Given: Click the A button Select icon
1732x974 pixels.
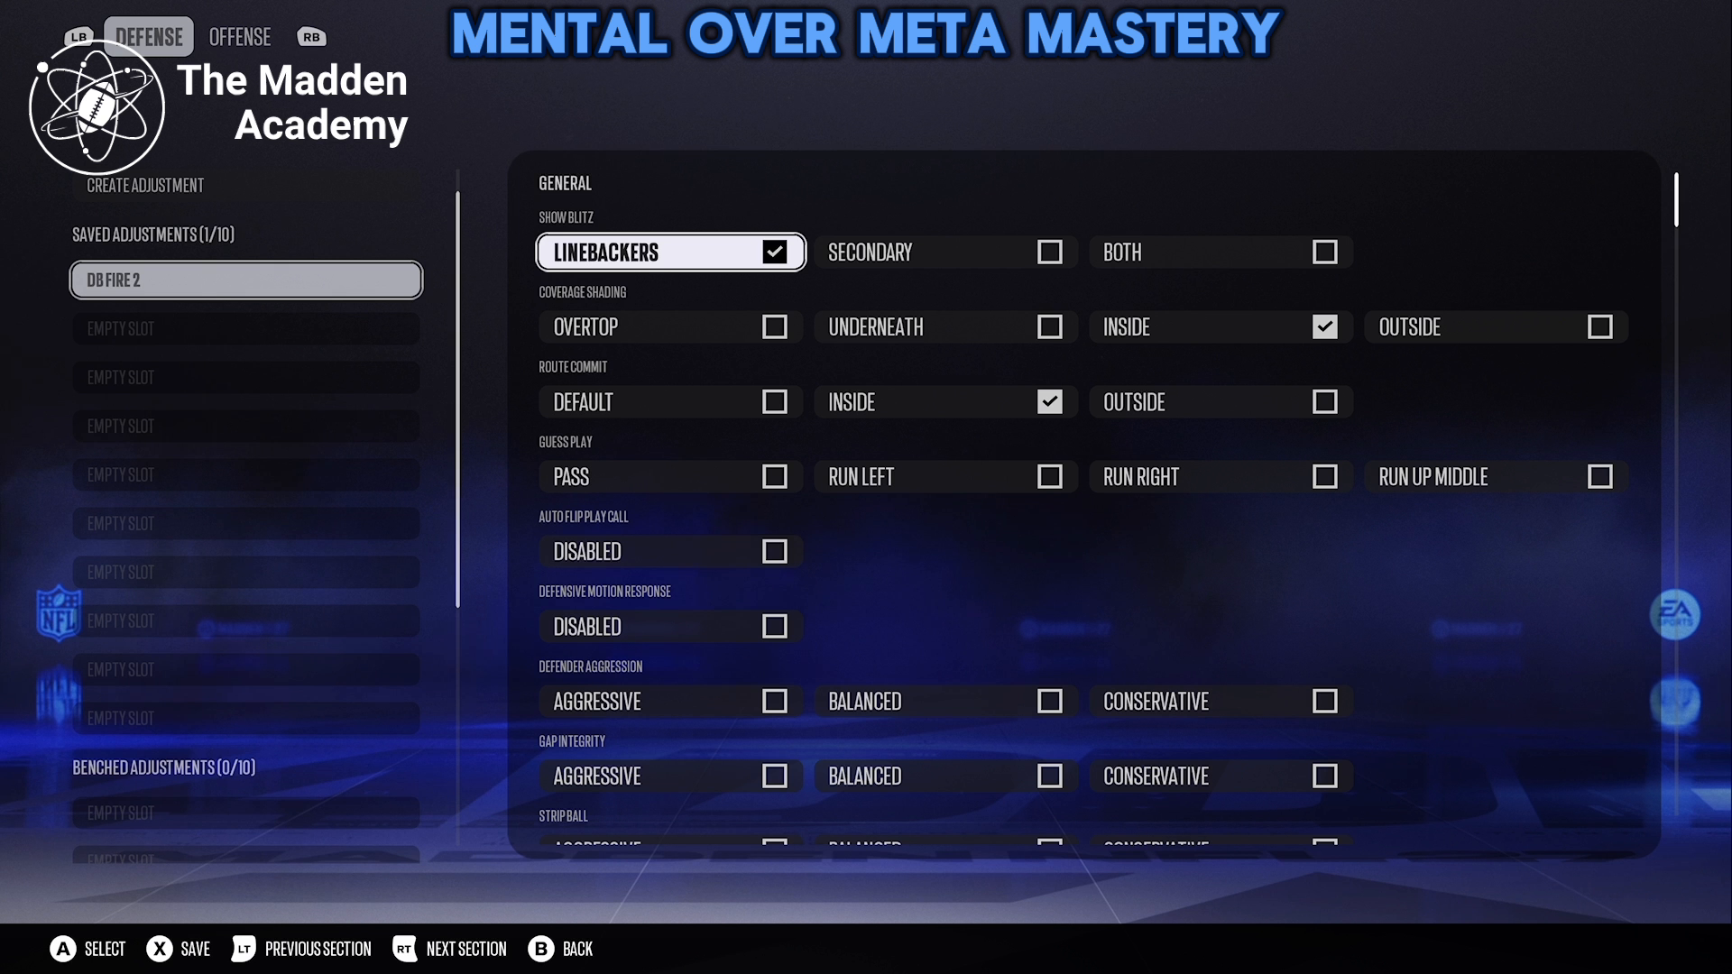Looking at the screenshot, I should (63, 949).
